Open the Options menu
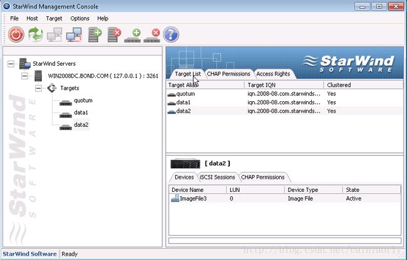 point(80,18)
